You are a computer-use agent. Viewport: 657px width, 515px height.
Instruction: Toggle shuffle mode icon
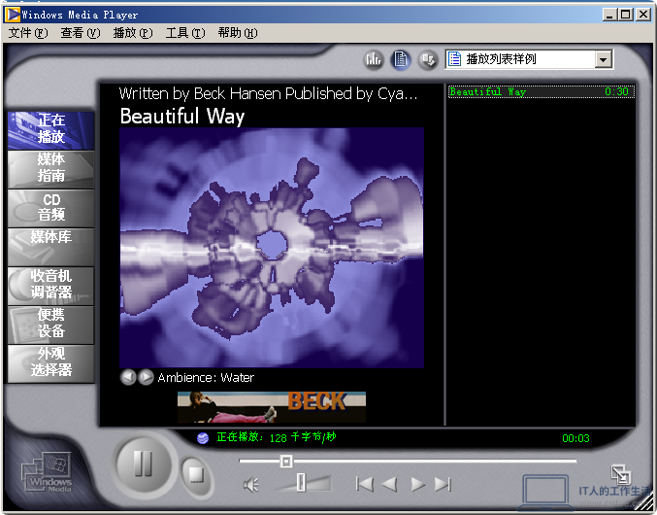pos(428,59)
